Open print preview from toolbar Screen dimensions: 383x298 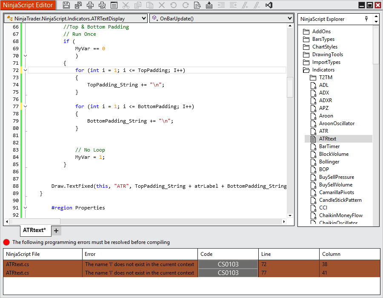coord(102,6)
